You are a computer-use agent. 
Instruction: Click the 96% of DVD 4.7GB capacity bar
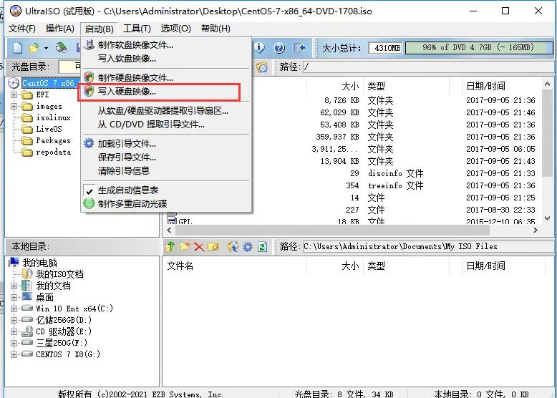tap(478, 47)
